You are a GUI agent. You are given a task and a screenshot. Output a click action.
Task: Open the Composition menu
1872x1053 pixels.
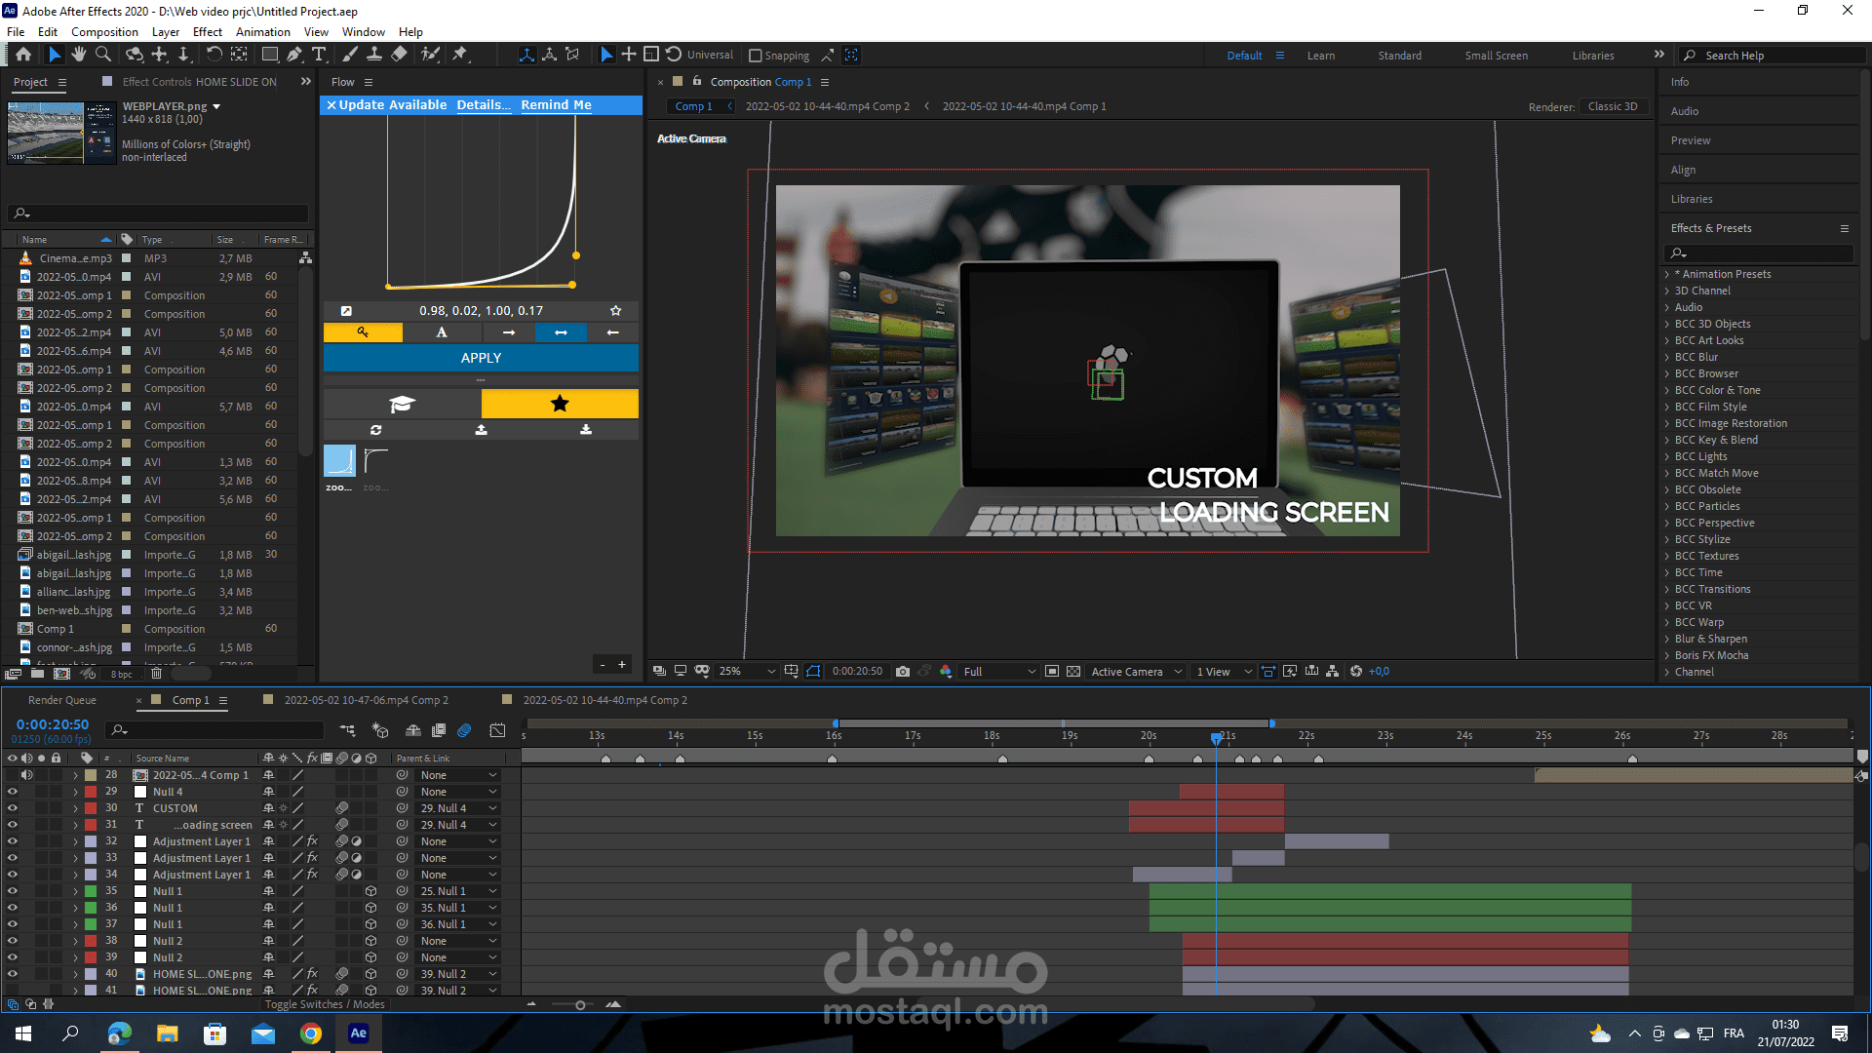click(x=104, y=32)
